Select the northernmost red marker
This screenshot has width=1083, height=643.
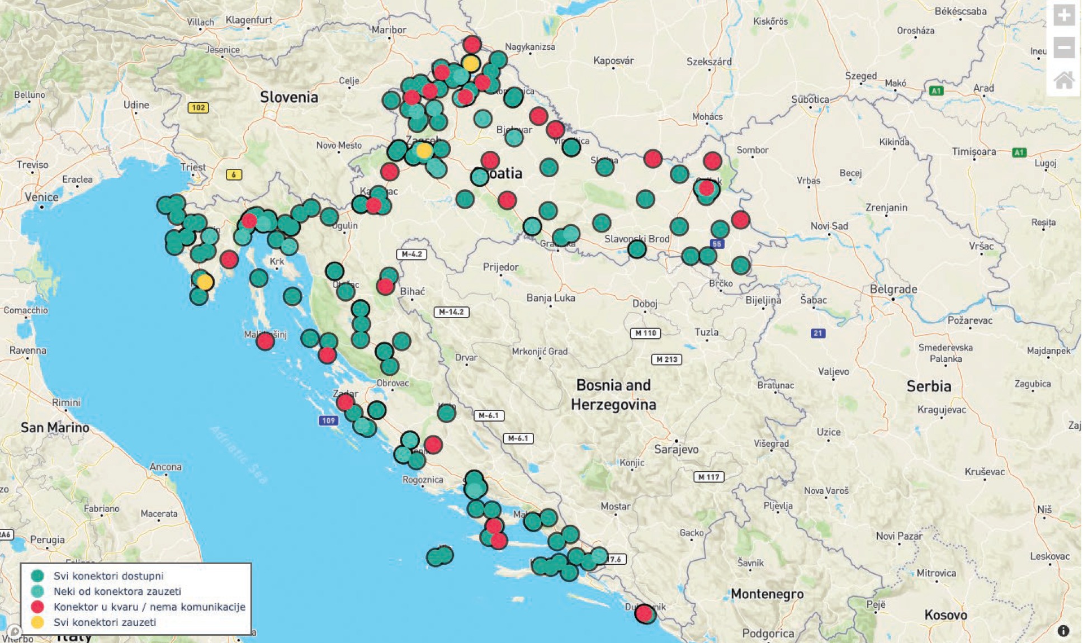pyautogui.click(x=472, y=44)
